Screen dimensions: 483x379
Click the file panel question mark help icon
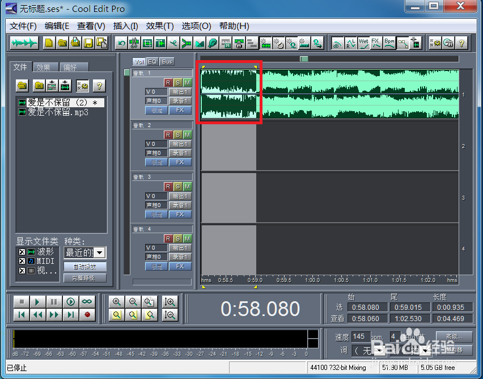pyautogui.click(x=99, y=86)
